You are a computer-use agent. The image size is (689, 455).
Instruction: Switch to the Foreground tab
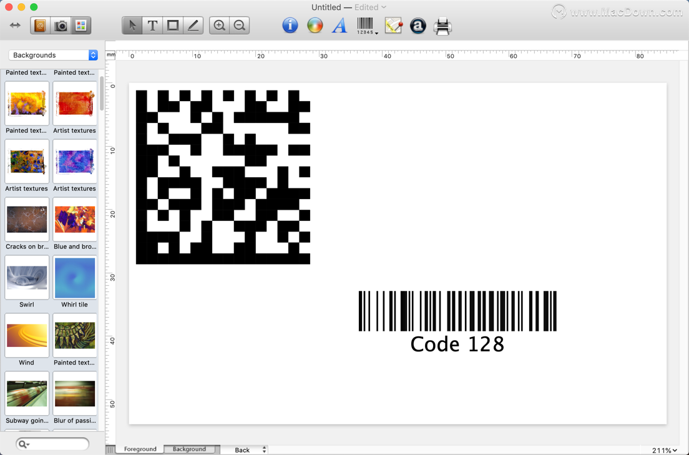(140, 449)
